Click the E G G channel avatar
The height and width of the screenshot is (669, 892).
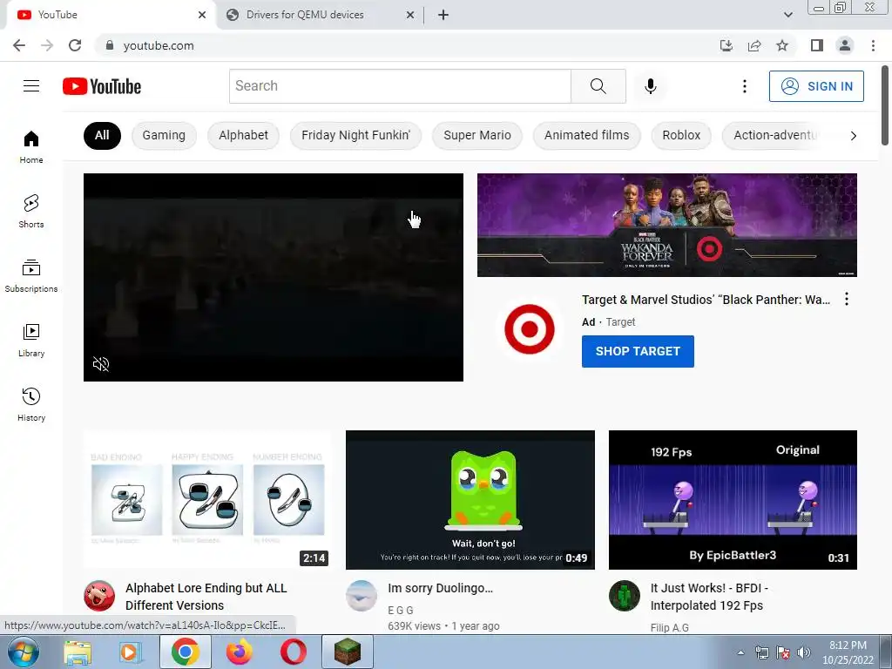362,596
